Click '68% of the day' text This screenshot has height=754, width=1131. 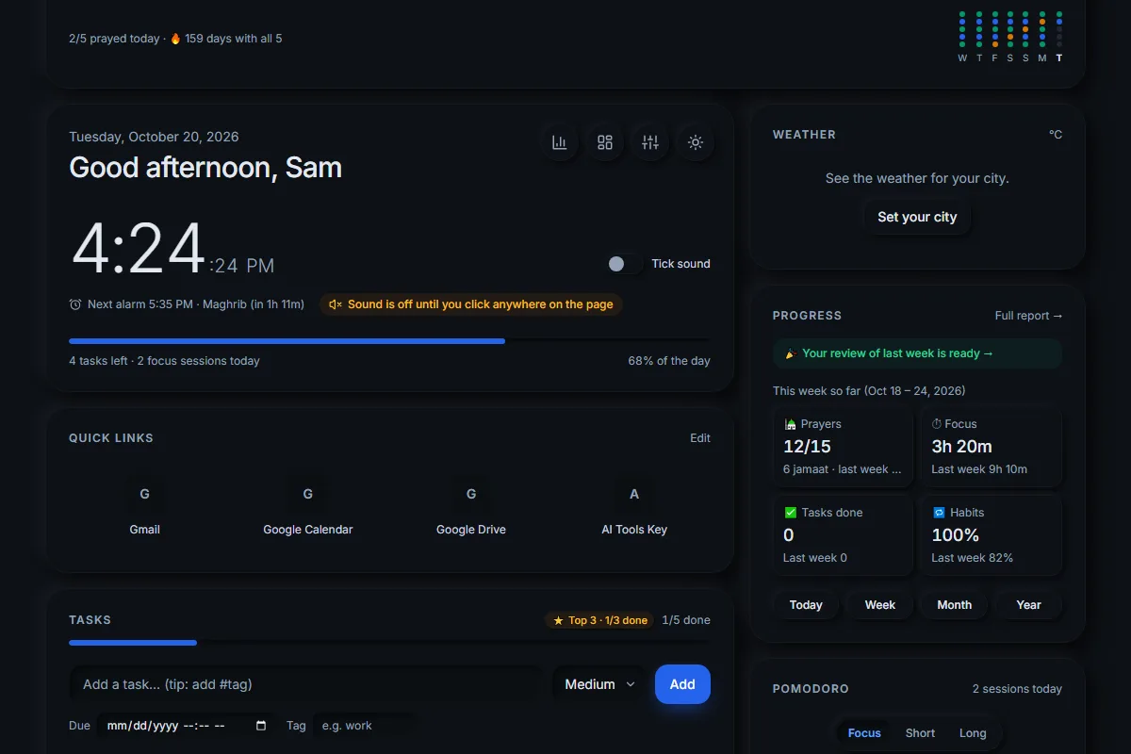(x=669, y=361)
